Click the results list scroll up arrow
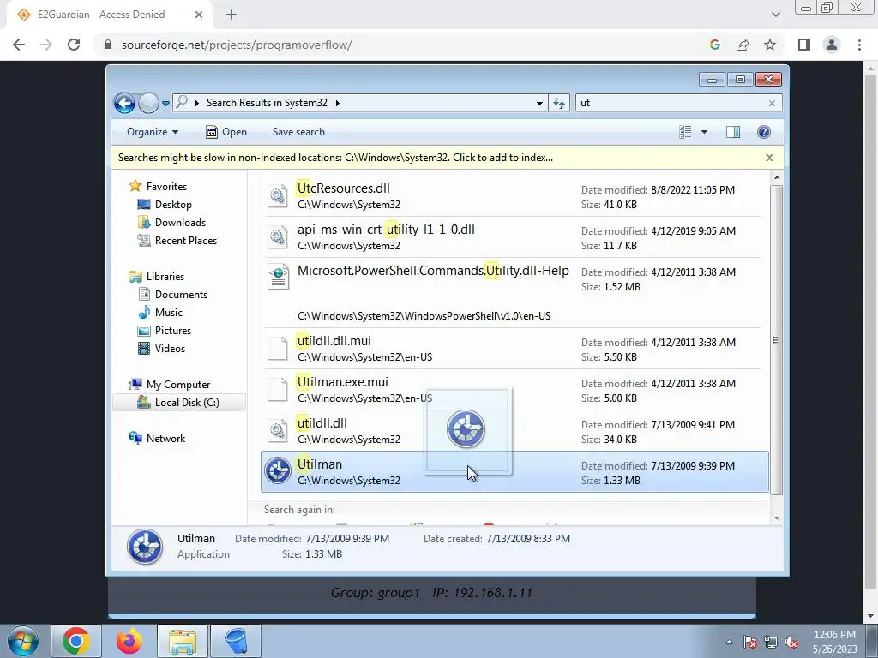Image resolution: width=878 pixels, height=658 pixels. click(x=777, y=178)
